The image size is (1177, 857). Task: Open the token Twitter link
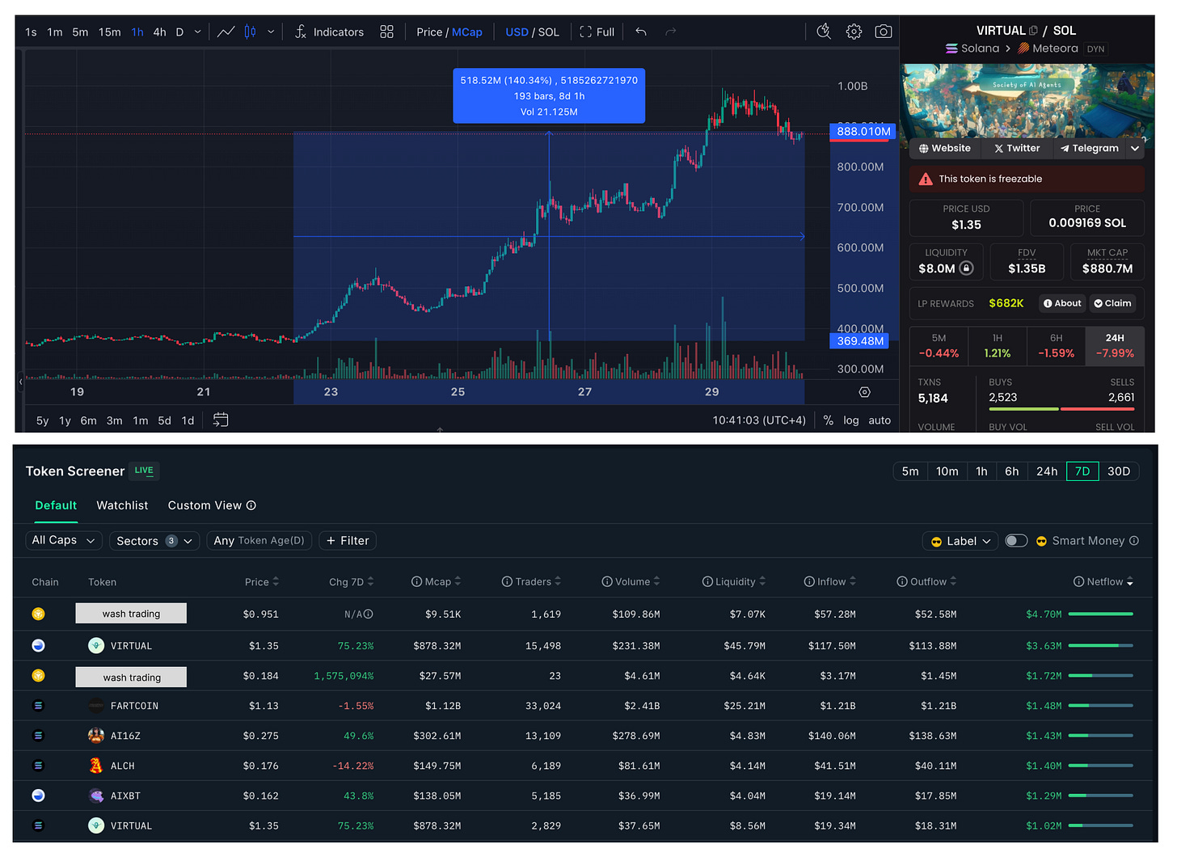coord(1017,149)
